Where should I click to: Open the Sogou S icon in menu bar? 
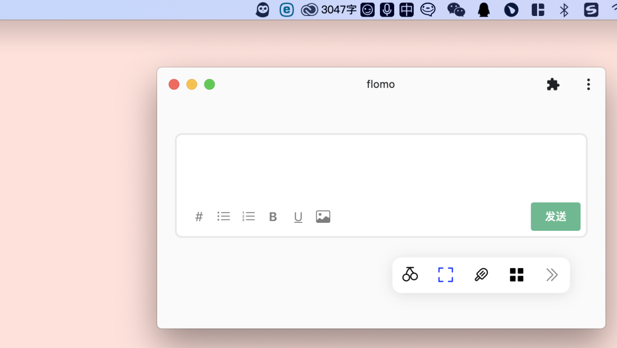591,10
